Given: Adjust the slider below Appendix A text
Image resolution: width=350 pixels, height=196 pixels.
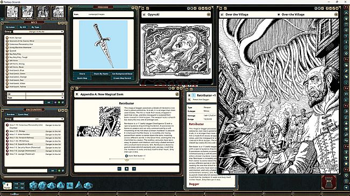Looking at the screenshot, I should 126,159.
